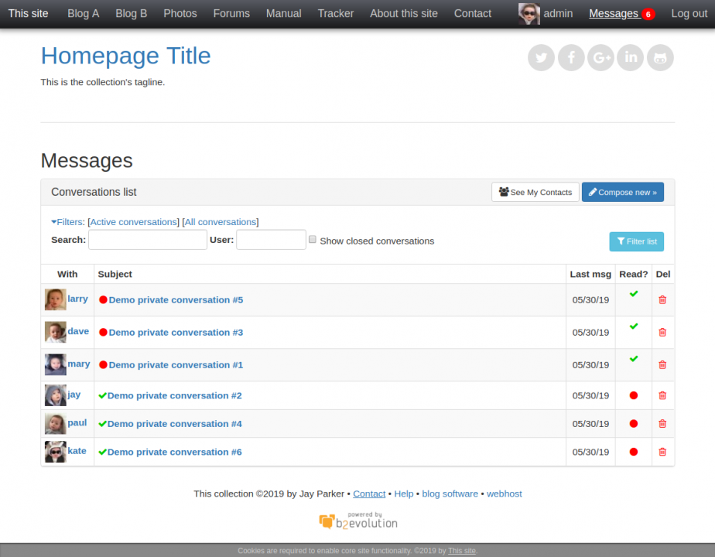Focus the Search input field
This screenshot has height=557, width=715.
pos(148,240)
